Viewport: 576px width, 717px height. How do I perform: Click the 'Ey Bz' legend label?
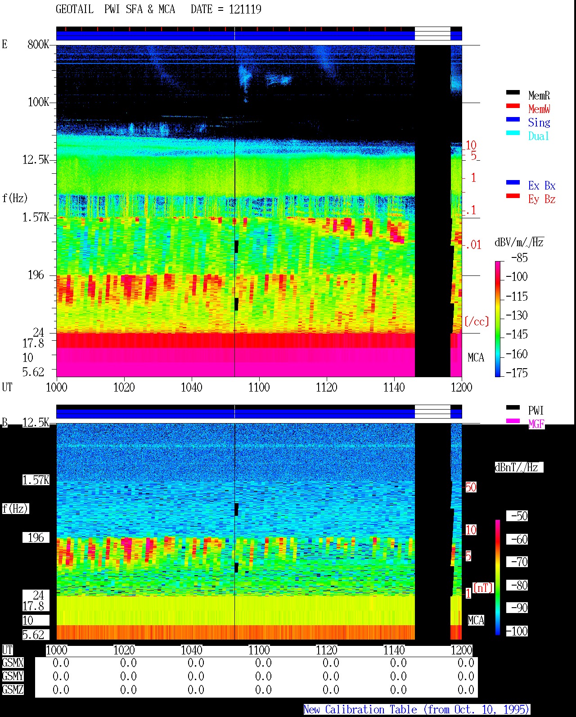(542, 199)
